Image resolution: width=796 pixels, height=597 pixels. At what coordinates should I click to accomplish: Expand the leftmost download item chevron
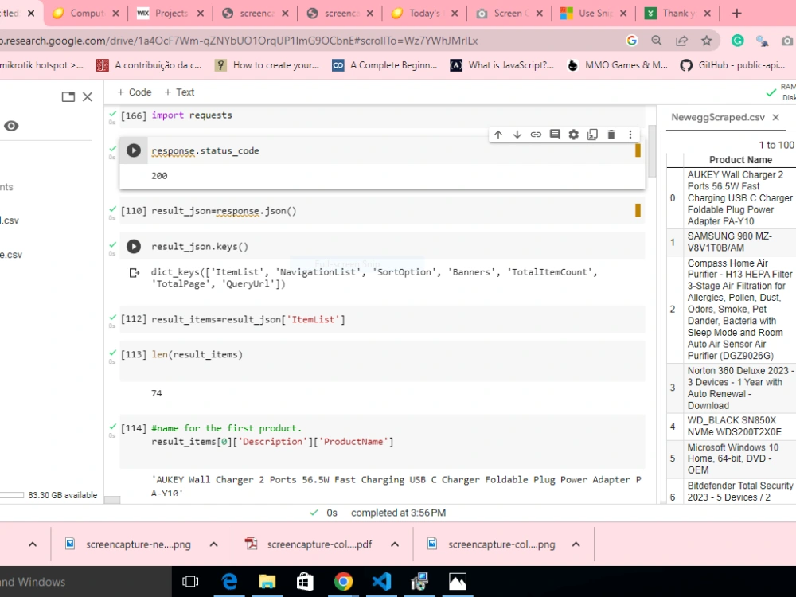(x=33, y=544)
